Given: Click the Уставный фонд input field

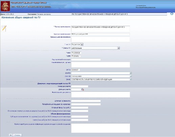Looking at the screenshot, I should (x=80, y=108).
